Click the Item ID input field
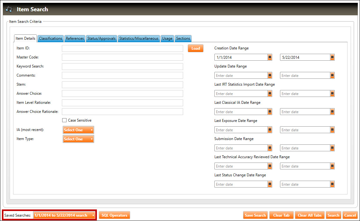 point(122,48)
